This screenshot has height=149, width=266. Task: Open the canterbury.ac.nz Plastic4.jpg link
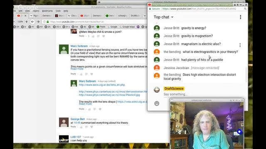(109, 95)
